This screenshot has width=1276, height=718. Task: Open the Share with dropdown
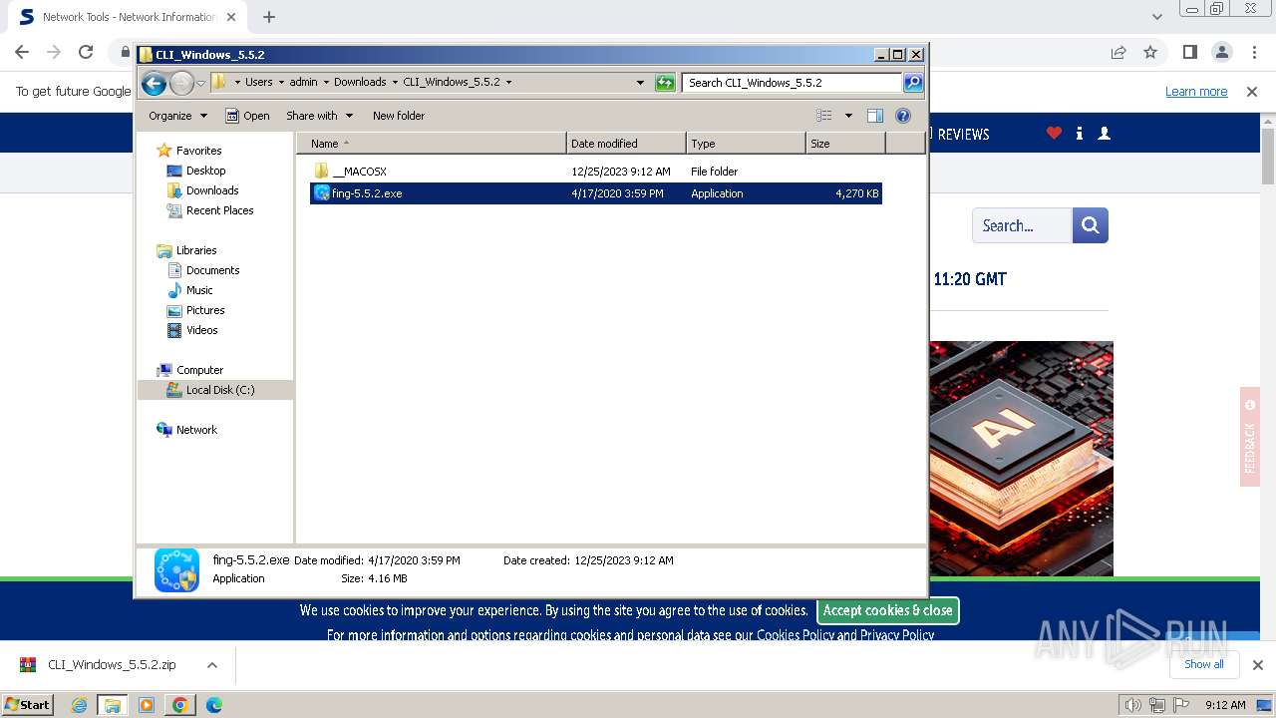pyautogui.click(x=319, y=116)
